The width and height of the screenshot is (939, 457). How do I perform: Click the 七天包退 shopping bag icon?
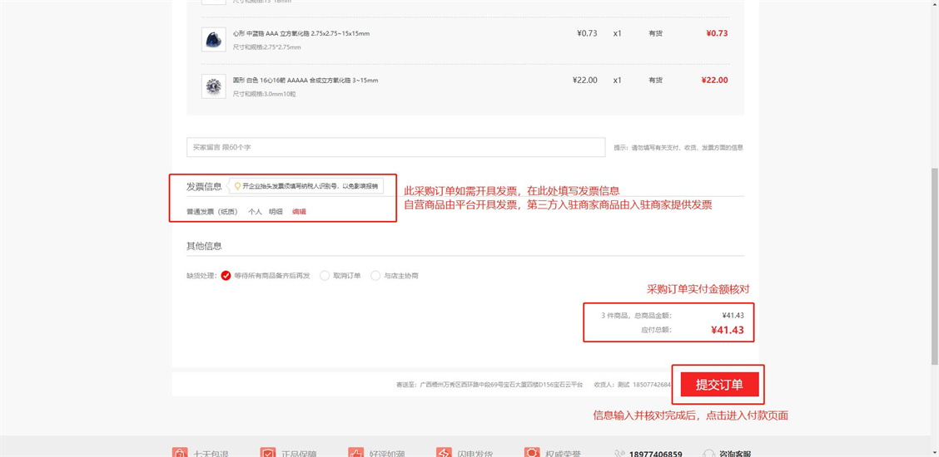point(179,453)
